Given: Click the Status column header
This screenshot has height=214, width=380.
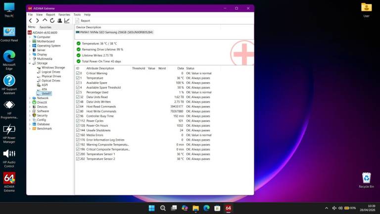Looking at the screenshot, I should click(x=190, y=68).
